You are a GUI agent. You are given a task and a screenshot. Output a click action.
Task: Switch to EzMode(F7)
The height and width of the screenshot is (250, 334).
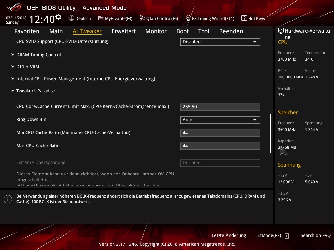click(273, 236)
